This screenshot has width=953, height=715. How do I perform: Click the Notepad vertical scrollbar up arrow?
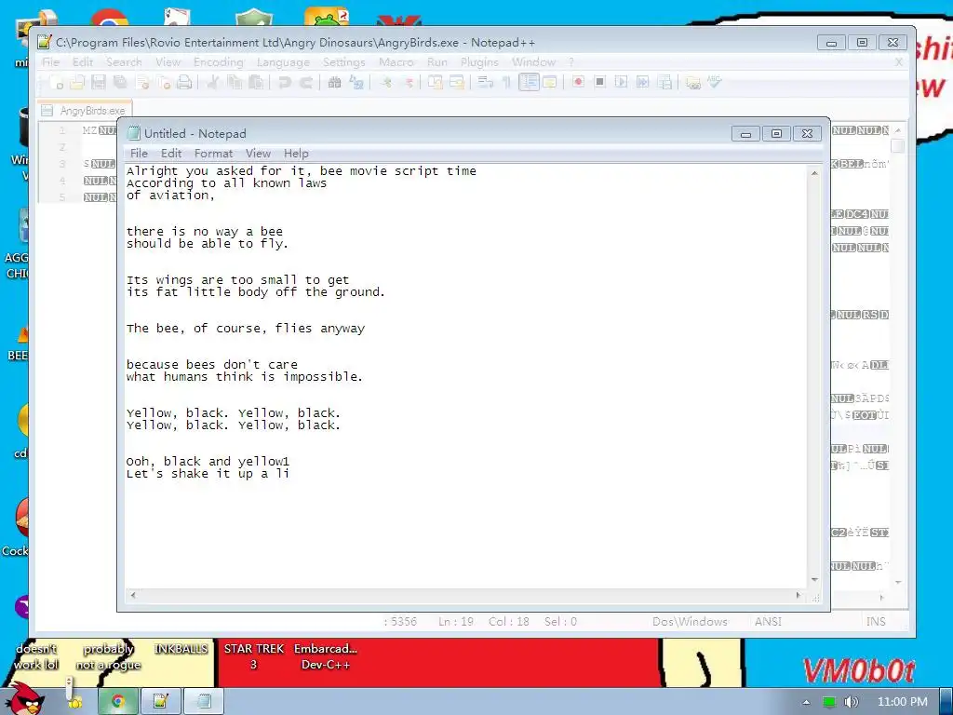[814, 174]
